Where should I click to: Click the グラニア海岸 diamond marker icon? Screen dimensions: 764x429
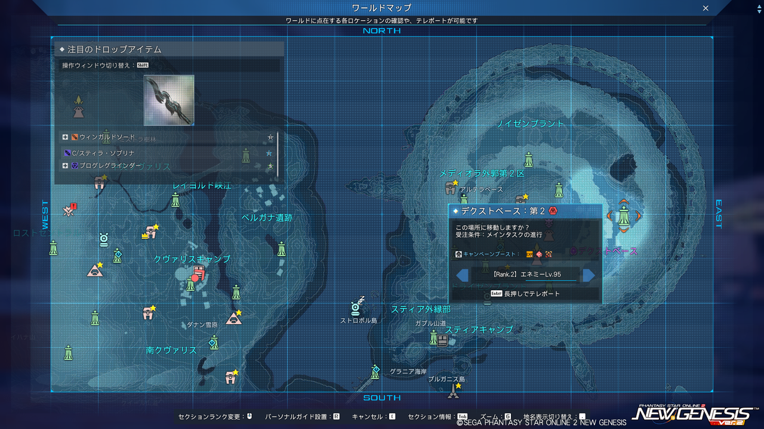click(375, 372)
